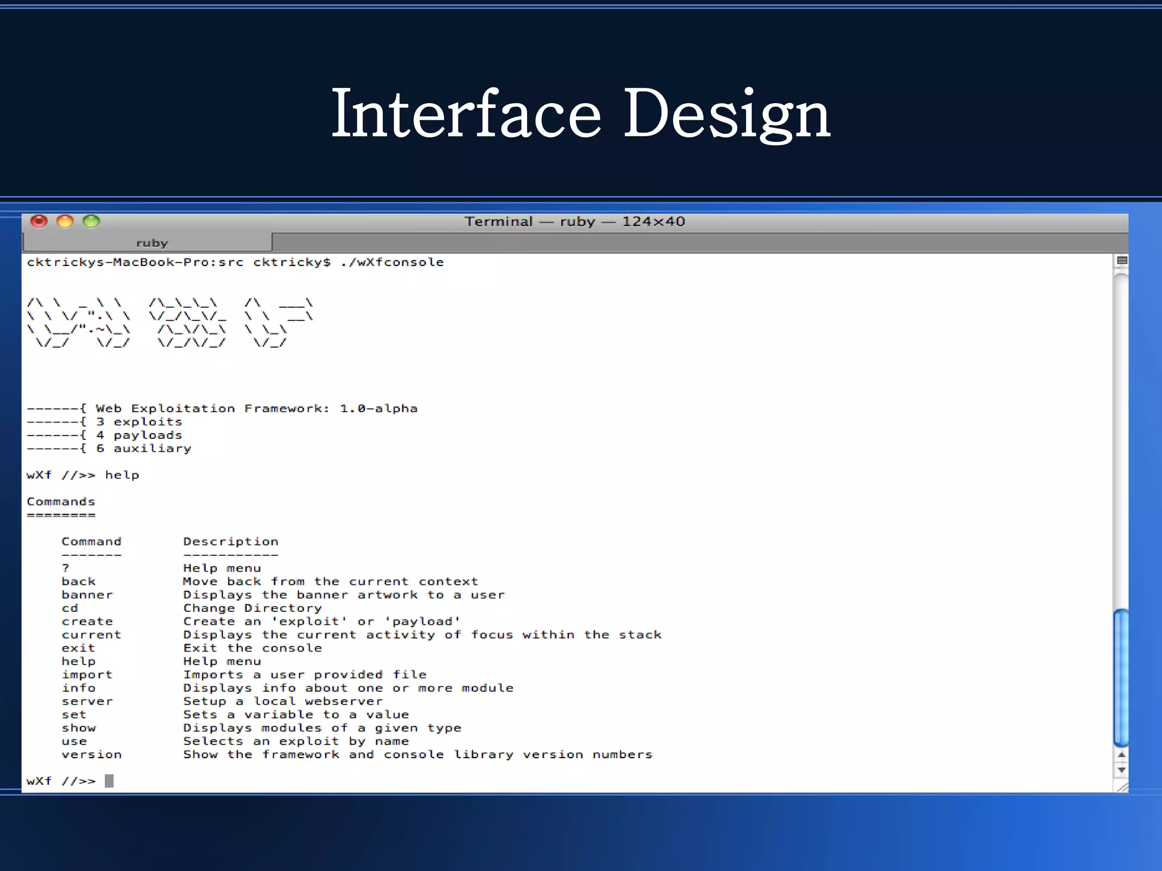The image size is (1162, 871).
Task: Click the 'banner' command entry
Action: (87, 595)
